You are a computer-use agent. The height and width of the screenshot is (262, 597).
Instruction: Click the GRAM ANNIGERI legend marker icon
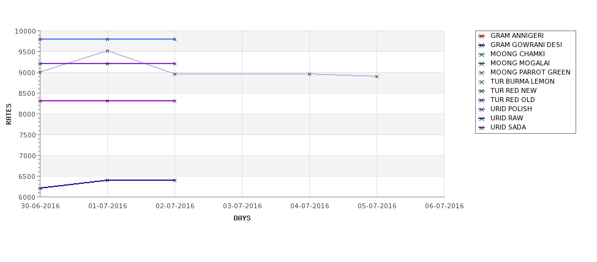(x=482, y=36)
